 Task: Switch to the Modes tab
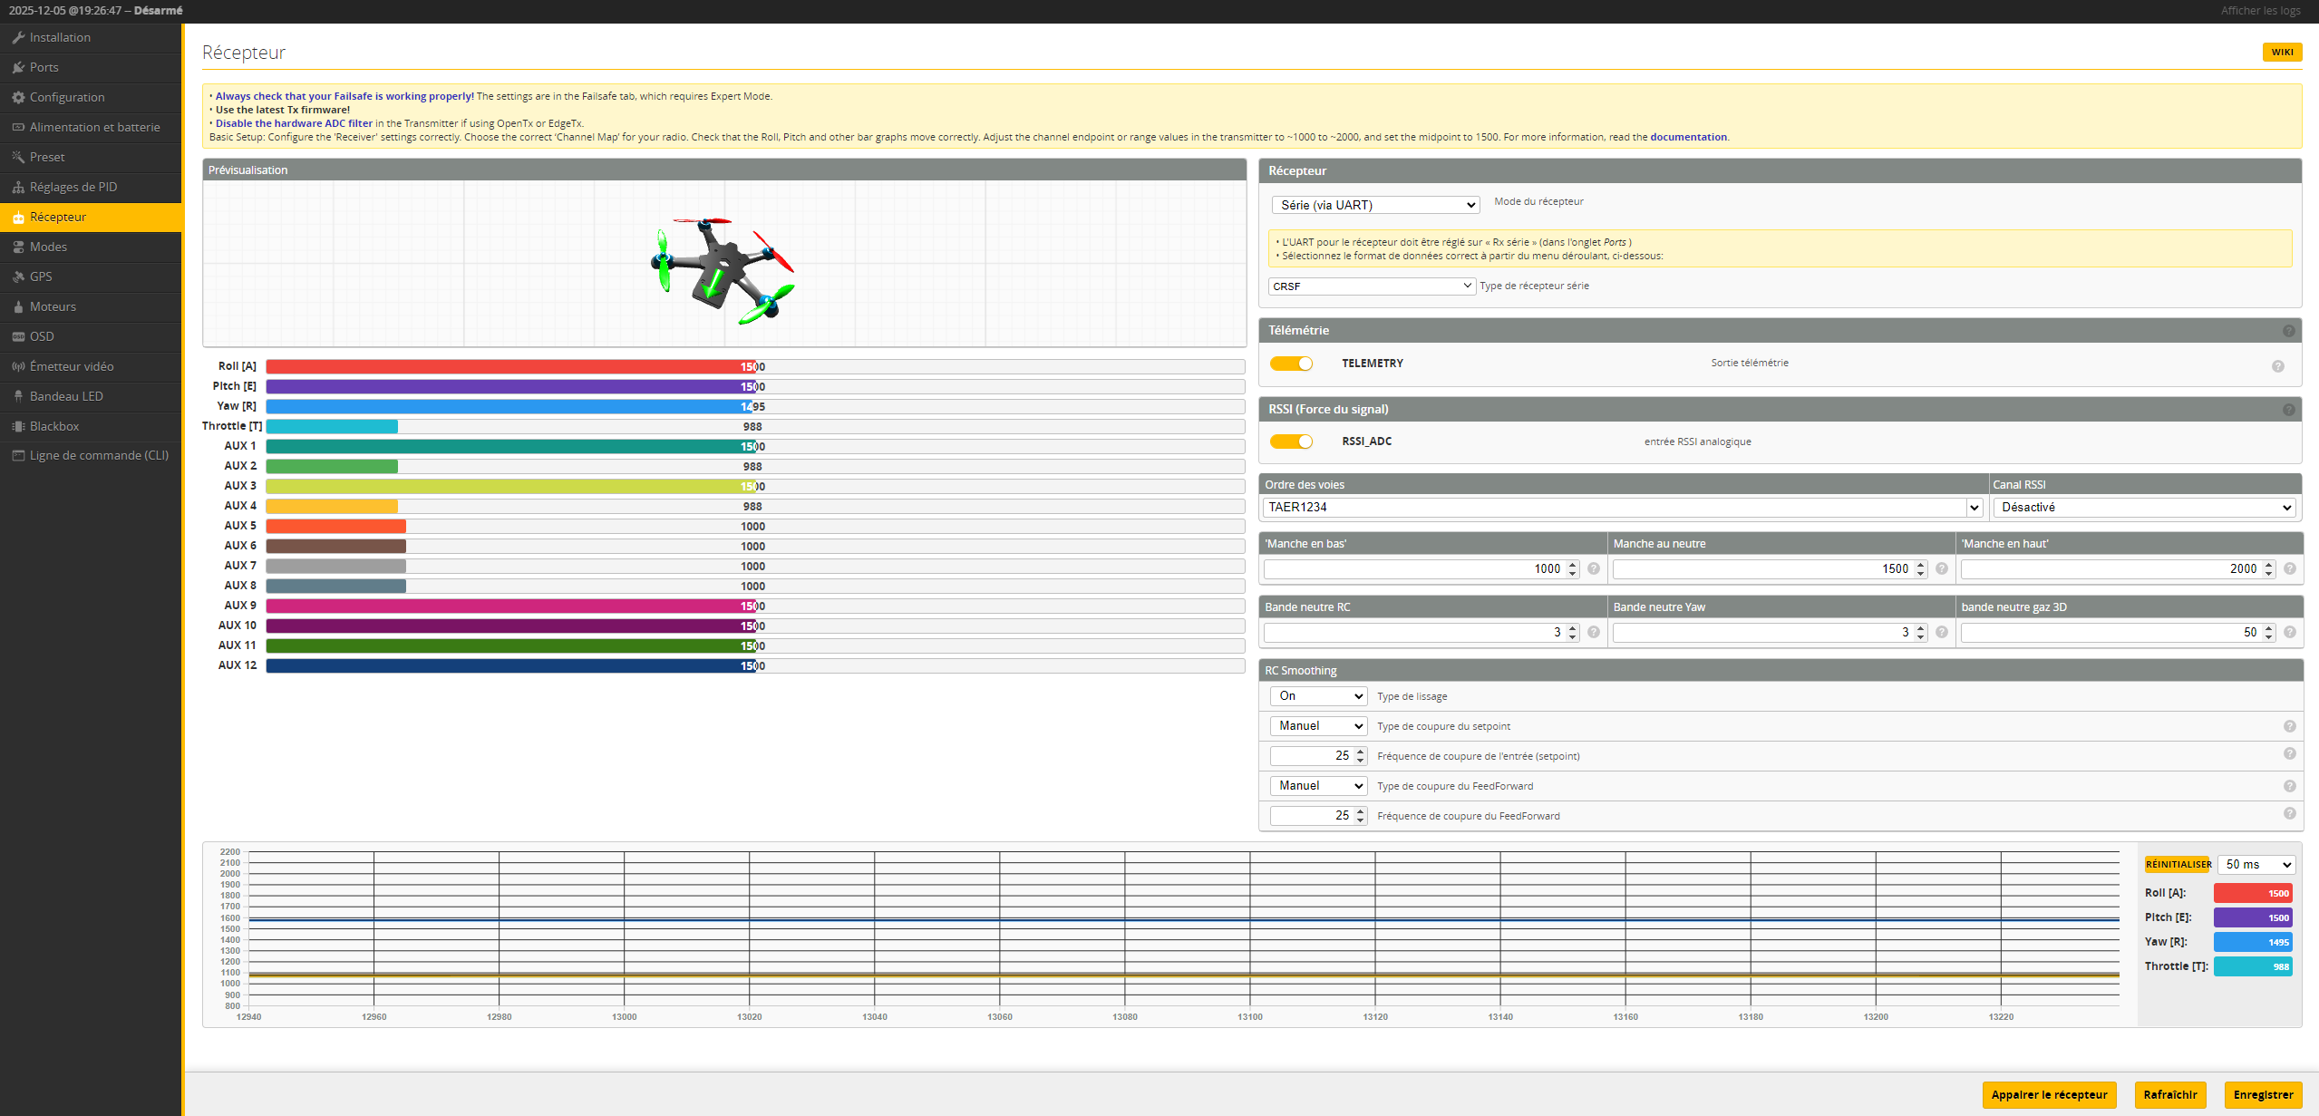[48, 247]
